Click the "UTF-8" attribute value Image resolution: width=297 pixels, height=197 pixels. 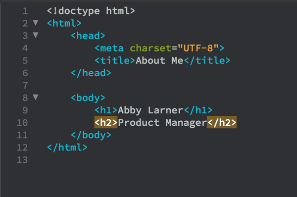tap(198, 48)
